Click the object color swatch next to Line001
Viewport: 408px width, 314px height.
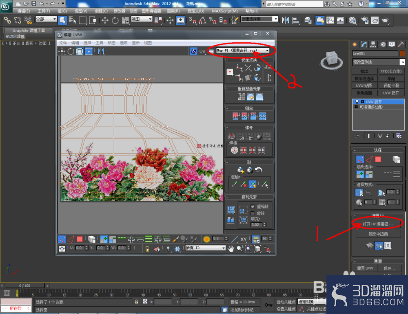pos(402,53)
